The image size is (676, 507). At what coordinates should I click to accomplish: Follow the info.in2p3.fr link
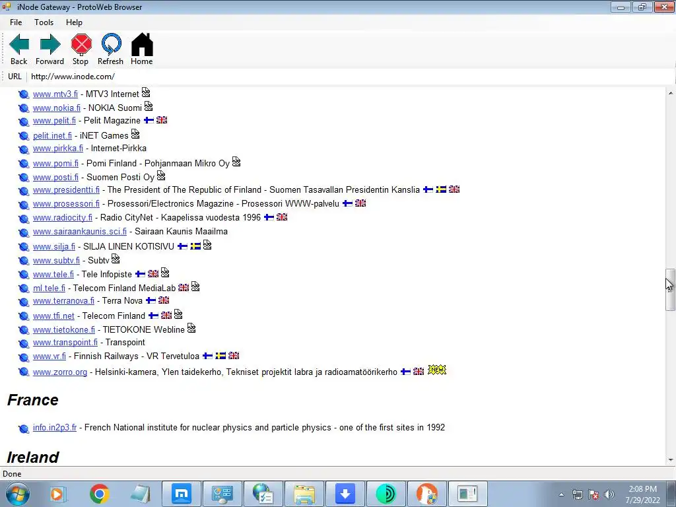pos(55,428)
